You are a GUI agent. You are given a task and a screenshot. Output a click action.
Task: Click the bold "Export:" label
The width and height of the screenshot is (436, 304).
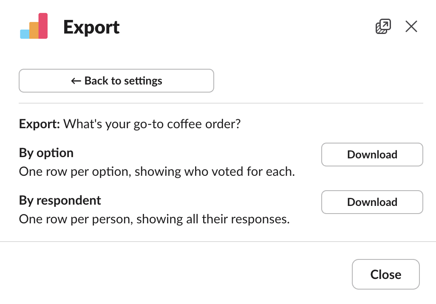click(40, 125)
